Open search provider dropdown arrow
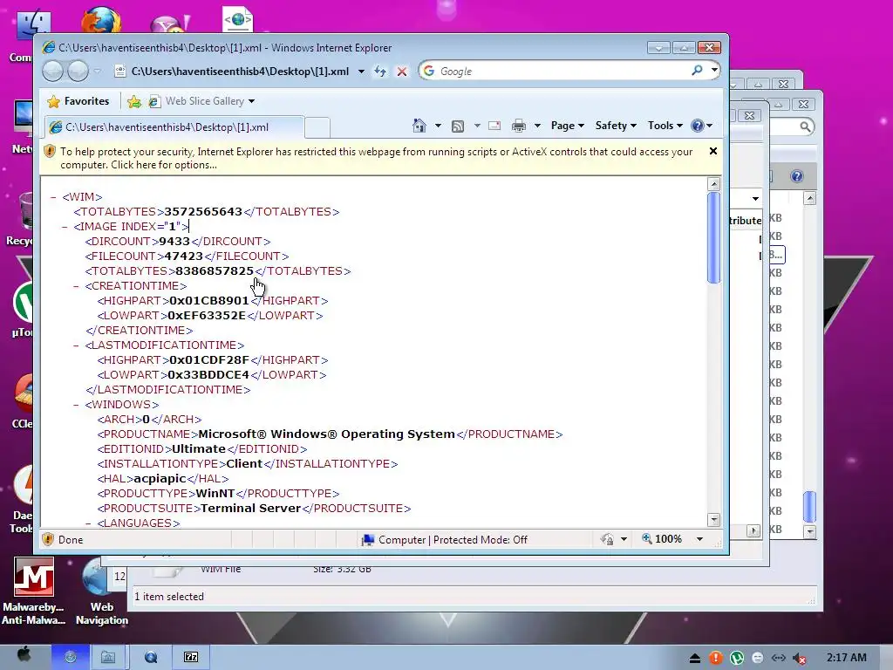893x670 pixels. tap(713, 71)
